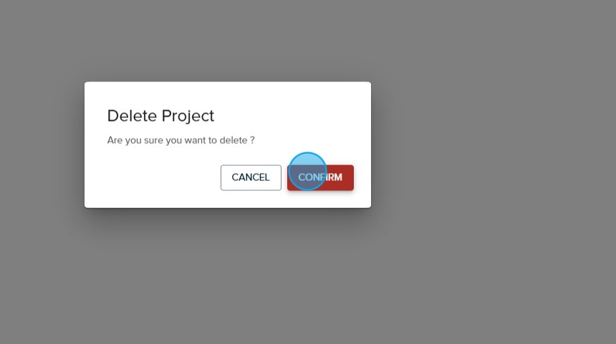The width and height of the screenshot is (616, 344).
Task: Click the red CONFIRM button
Action: 320,177
